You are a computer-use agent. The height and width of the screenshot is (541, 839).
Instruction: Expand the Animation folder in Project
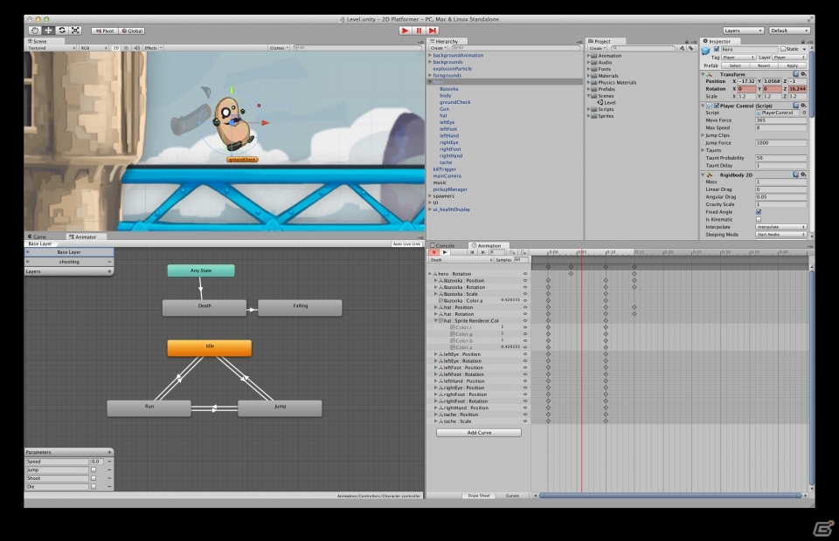tap(588, 56)
